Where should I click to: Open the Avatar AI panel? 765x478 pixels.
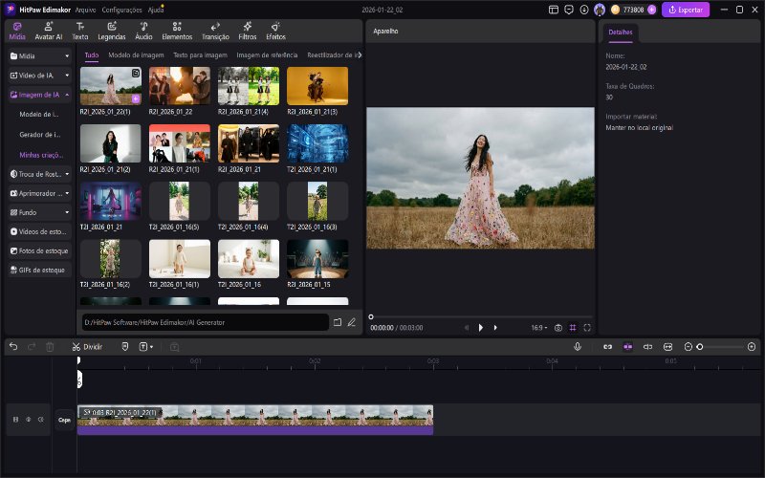click(x=49, y=31)
